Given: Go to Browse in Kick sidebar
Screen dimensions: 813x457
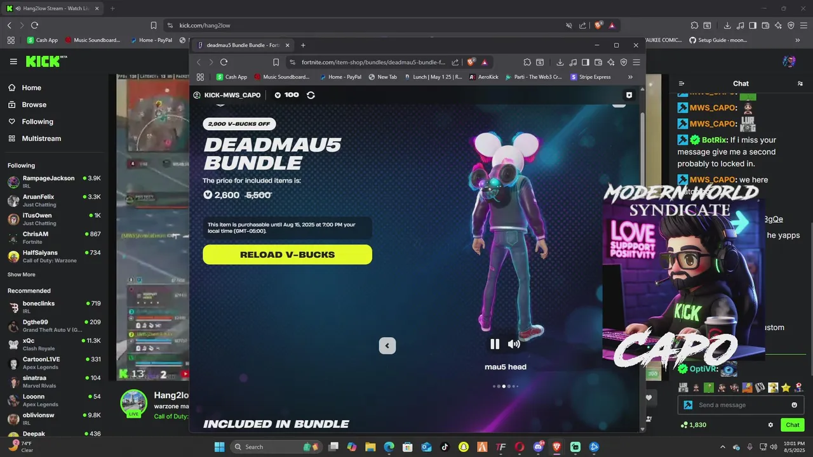Looking at the screenshot, I should click(x=28, y=105).
